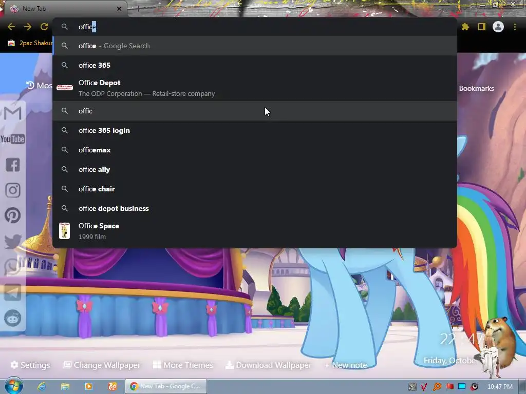Launch Internet Explorer from the taskbar
526x394 pixels.
[x=42, y=386]
